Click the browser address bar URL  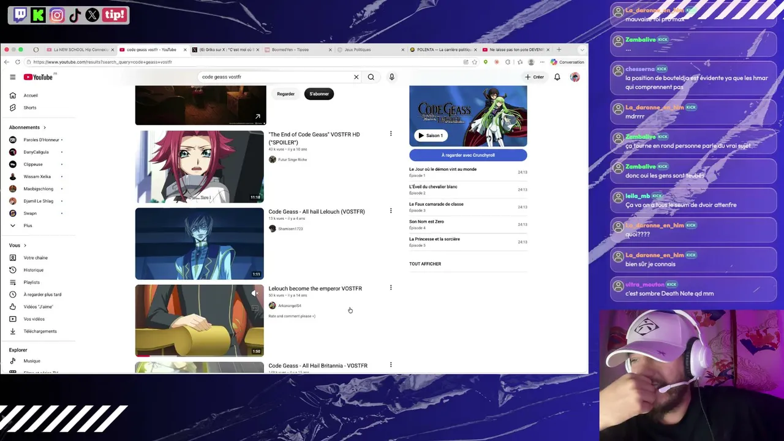point(102,62)
